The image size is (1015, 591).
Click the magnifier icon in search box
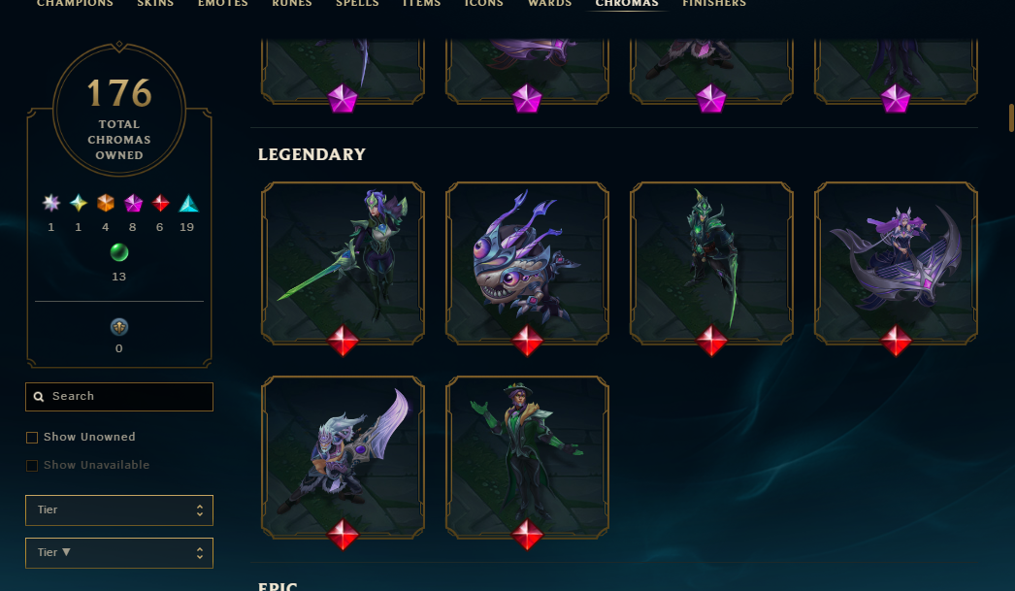coord(39,397)
